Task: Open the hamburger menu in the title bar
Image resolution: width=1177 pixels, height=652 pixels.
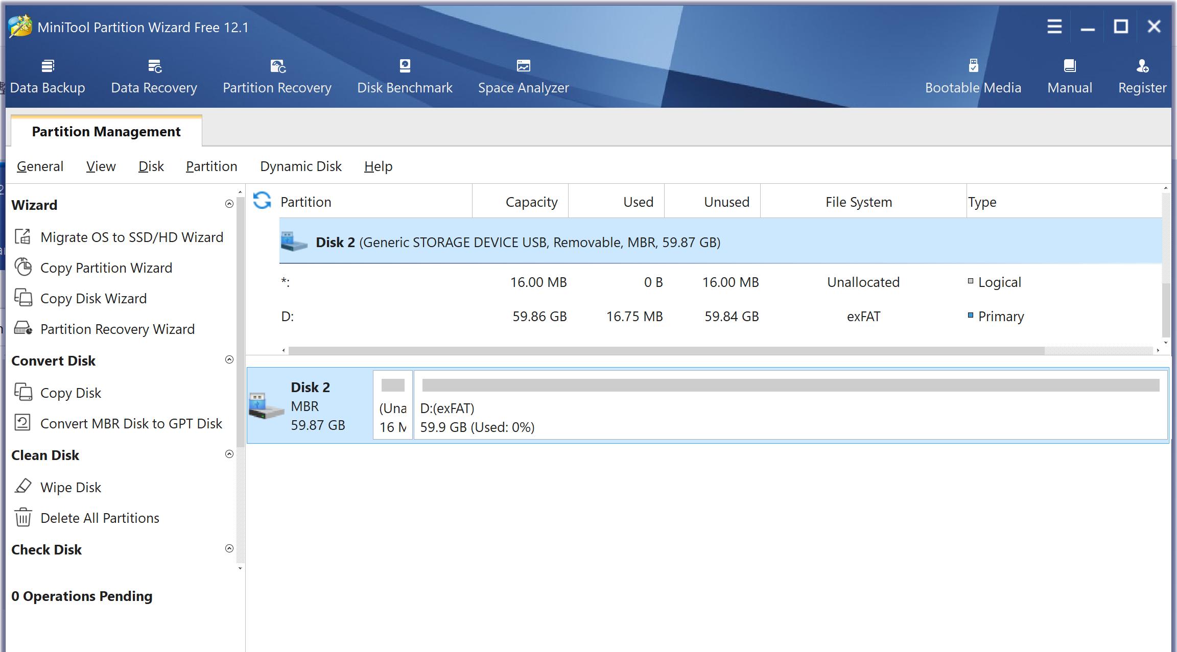Action: point(1054,27)
